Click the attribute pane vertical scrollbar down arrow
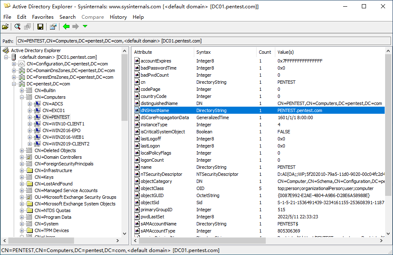Viewport: 393px width, 255px height. point(388,234)
